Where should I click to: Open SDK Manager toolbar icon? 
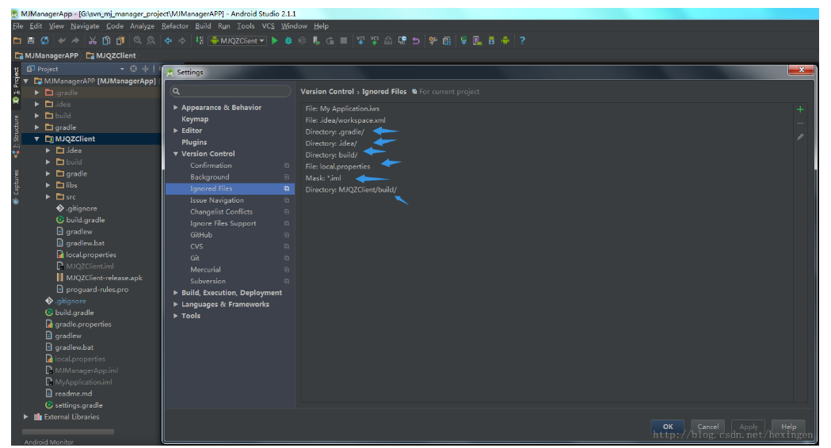tap(491, 40)
